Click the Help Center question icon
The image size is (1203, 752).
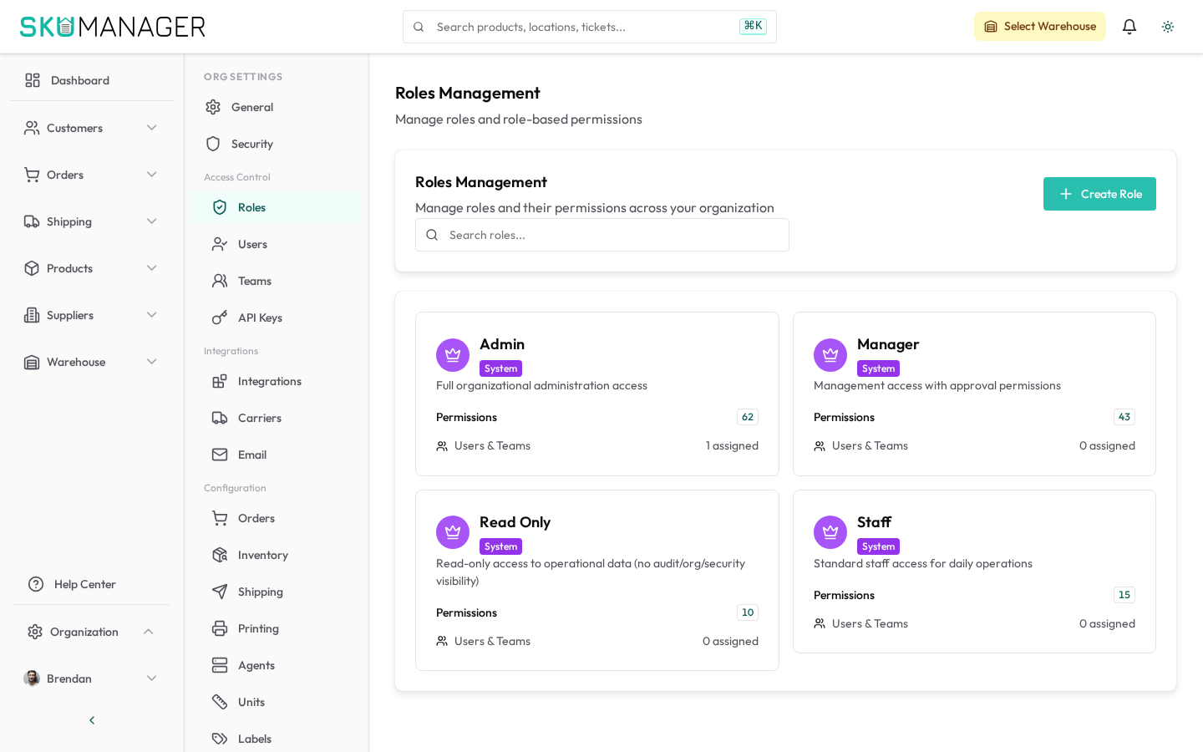click(36, 584)
